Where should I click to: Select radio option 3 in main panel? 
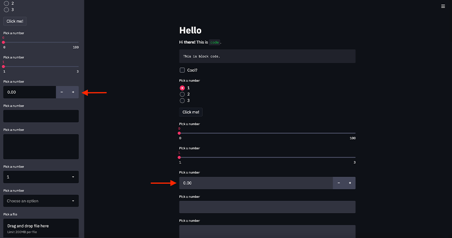point(182,101)
